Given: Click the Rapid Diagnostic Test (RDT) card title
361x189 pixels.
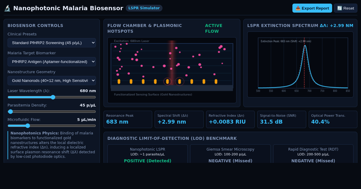Looking at the screenshot, I should 313,149.
